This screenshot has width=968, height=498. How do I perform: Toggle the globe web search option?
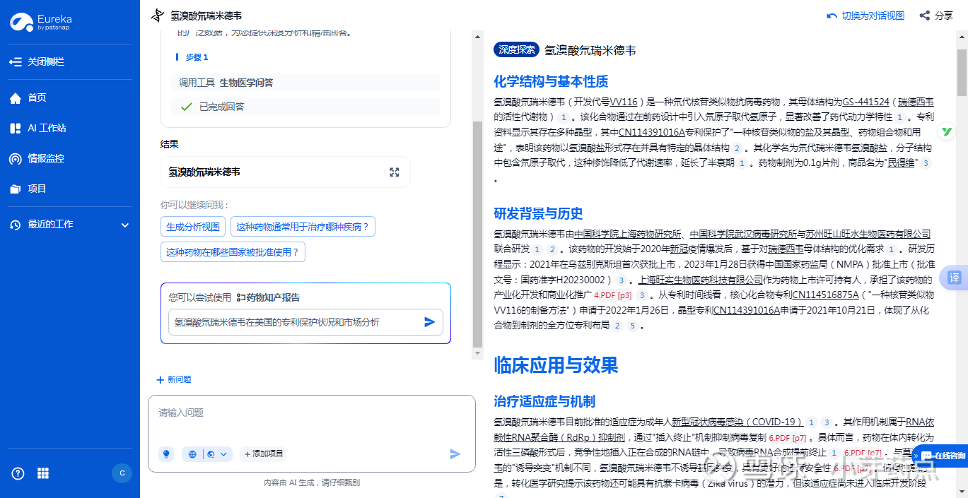pyautogui.click(x=192, y=454)
